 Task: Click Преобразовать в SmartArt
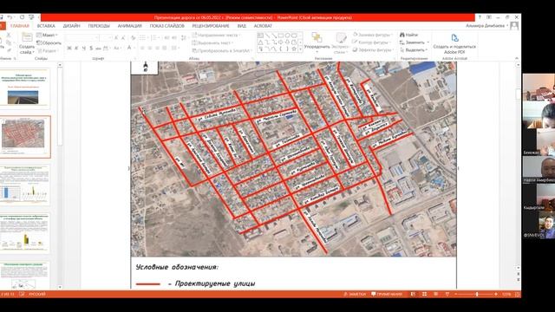[222, 50]
